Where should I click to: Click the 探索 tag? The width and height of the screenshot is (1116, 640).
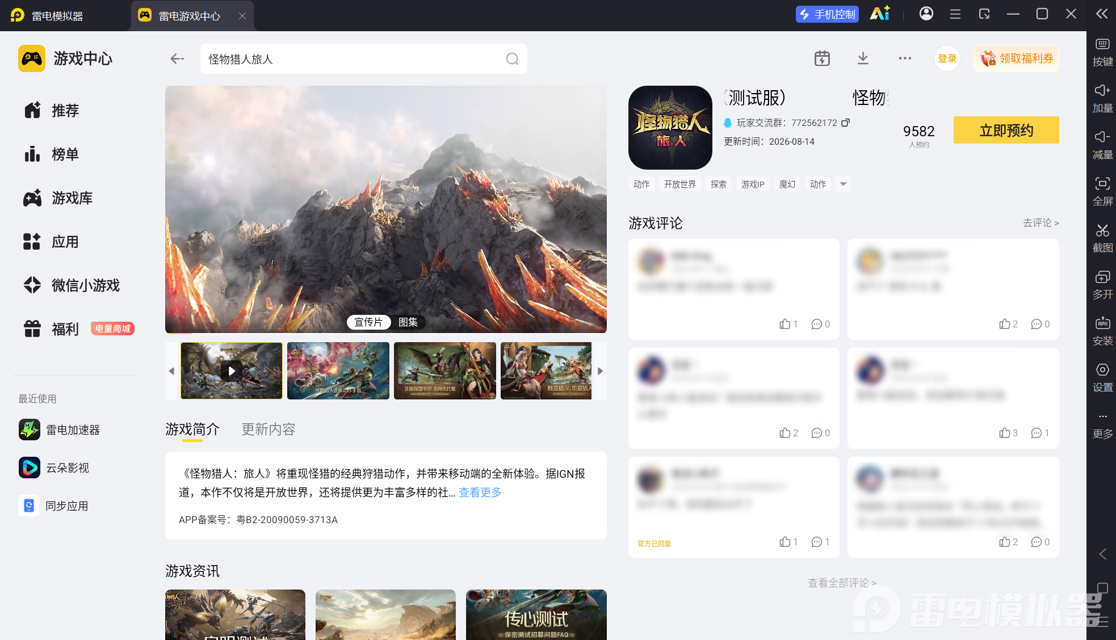[718, 184]
